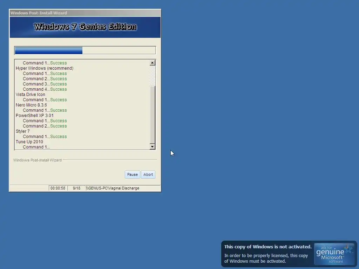359x269 pixels.
Task: Select the 'Vista Drive Icon' log entry
Action: point(31,95)
